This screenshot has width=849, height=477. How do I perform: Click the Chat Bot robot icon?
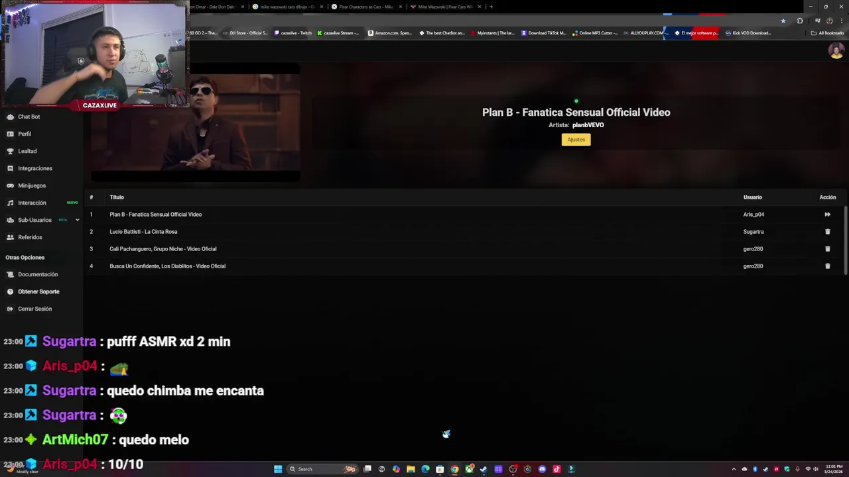click(10, 117)
